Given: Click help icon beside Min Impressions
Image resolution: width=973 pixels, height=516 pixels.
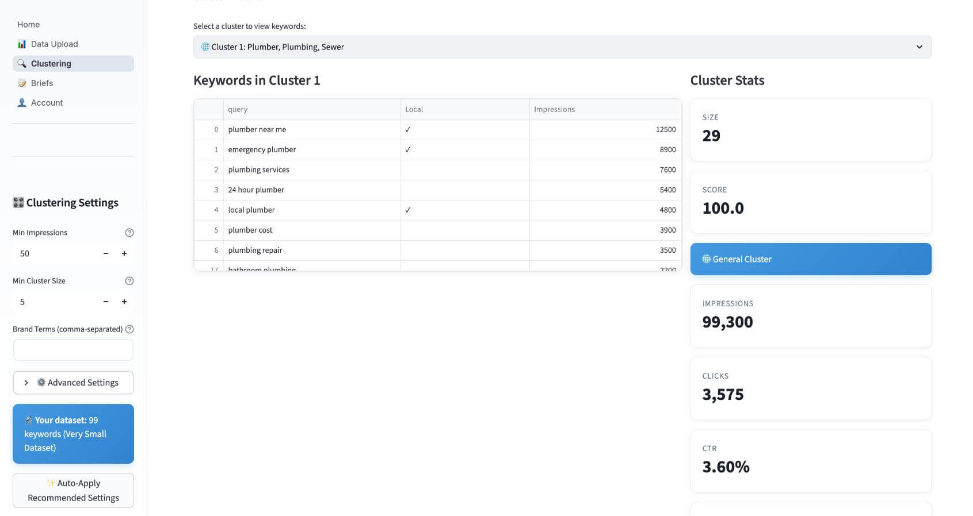Looking at the screenshot, I should pos(129,233).
